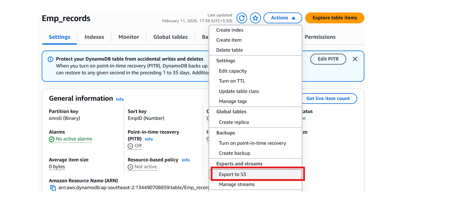This screenshot has width=466, height=206.
Task: Collapse the Actions dropdown
Action: [283, 18]
